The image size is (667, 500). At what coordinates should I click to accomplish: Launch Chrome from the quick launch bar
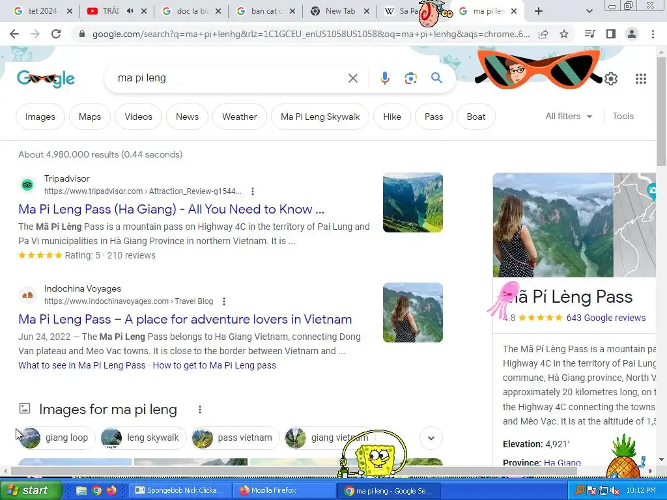point(96,490)
